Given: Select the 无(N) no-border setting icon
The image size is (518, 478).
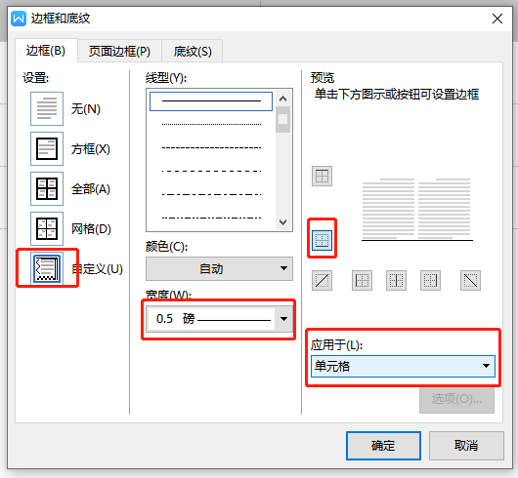Looking at the screenshot, I should point(47,109).
